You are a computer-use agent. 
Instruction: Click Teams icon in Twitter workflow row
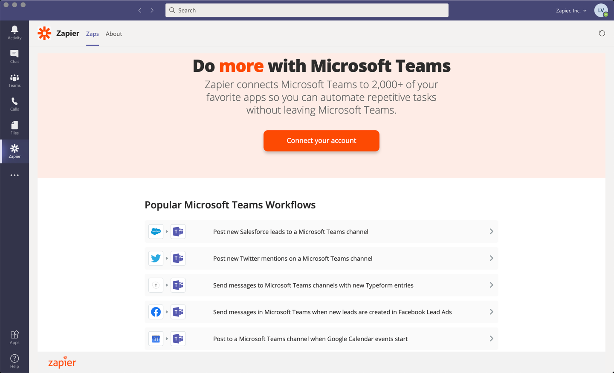(x=178, y=259)
